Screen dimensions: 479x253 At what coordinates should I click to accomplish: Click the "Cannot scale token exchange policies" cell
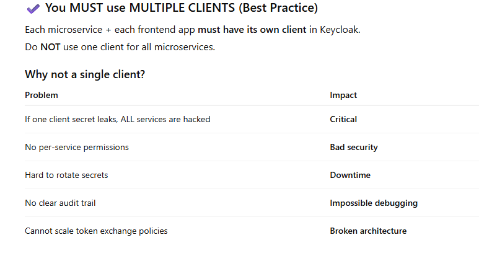click(x=96, y=231)
